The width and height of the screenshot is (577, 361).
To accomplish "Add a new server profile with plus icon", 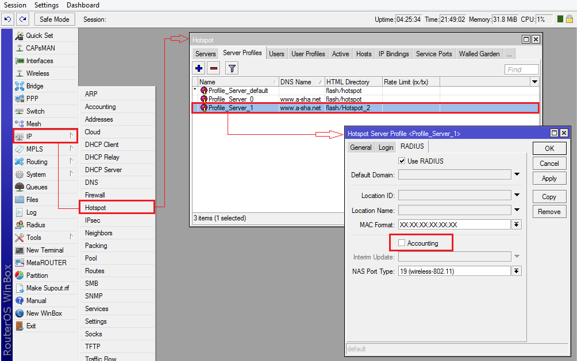I will [198, 68].
